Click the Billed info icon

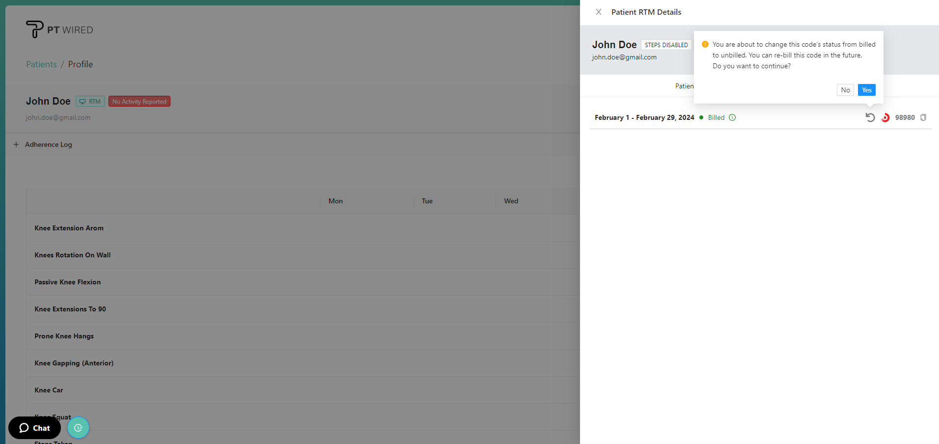732,117
